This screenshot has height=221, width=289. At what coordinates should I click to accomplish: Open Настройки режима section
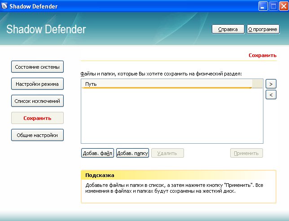37,84
